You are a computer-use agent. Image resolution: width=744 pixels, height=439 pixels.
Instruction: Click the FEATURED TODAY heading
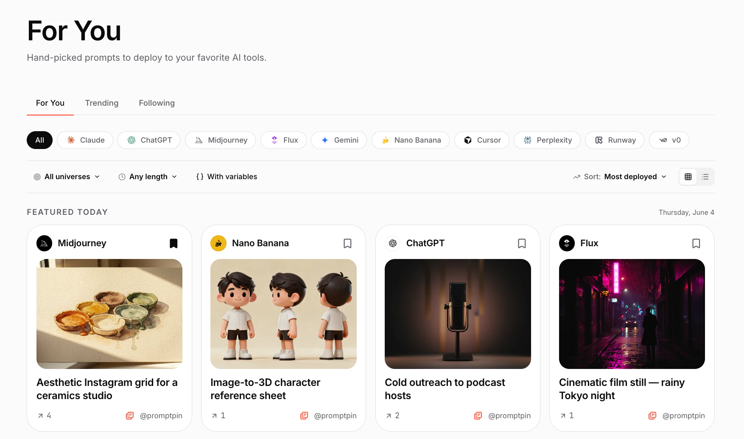coord(67,212)
